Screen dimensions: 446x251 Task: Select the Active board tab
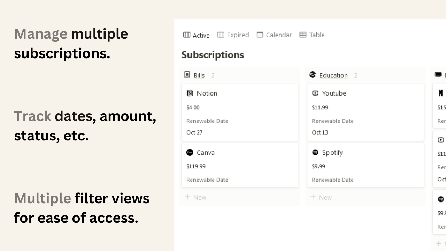point(197,35)
